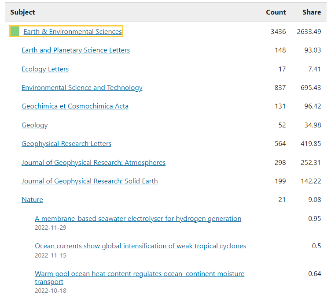Viewport: 331px width, 295px height.
Task: Open Geophysical Research Letters journal
Action: 66,144
